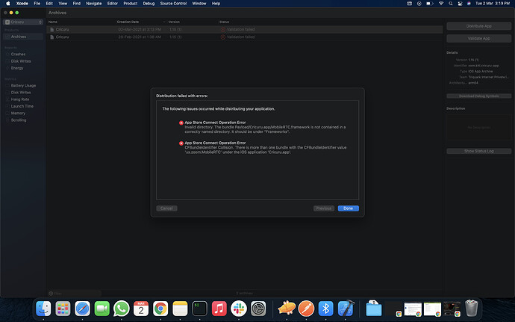Select the Cricuru archive created 02-Mar-2021
Image resolution: width=515 pixels, height=322 pixels.
[x=244, y=29]
